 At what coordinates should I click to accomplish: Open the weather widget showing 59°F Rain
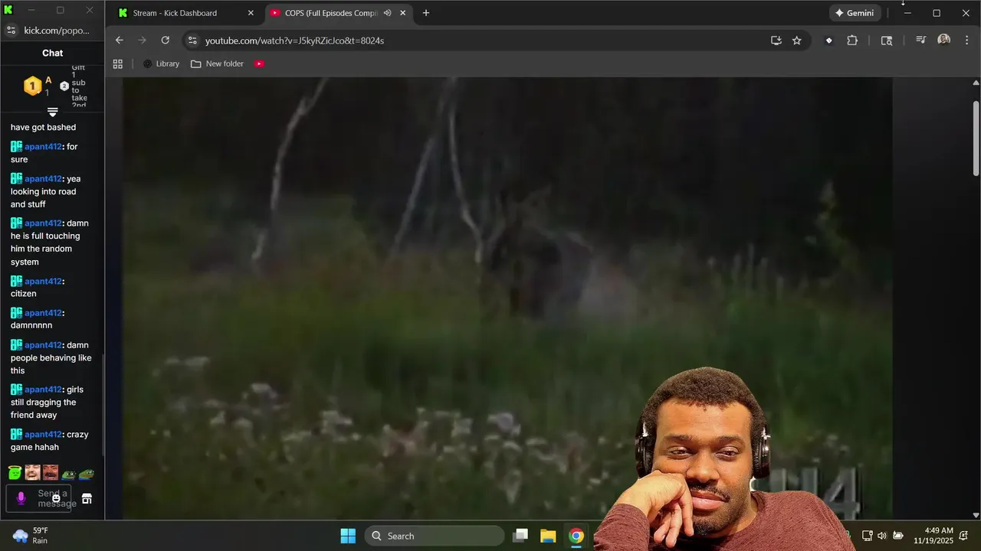(x=31, y=536)
